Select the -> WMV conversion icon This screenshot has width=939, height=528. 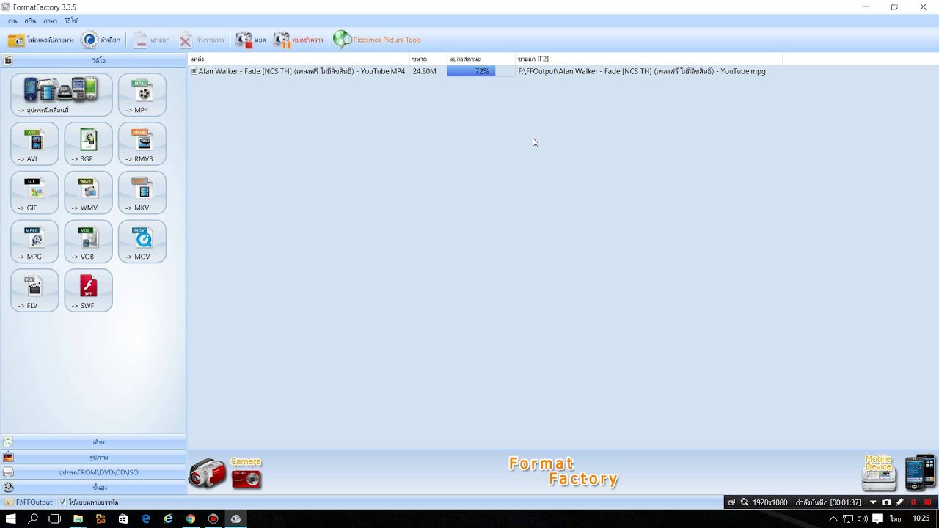click(x=88, y=193)
